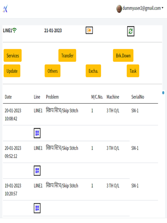Click the green refresh icon
The height and width of the screenshot is (223, 167).
pos(131,31)
